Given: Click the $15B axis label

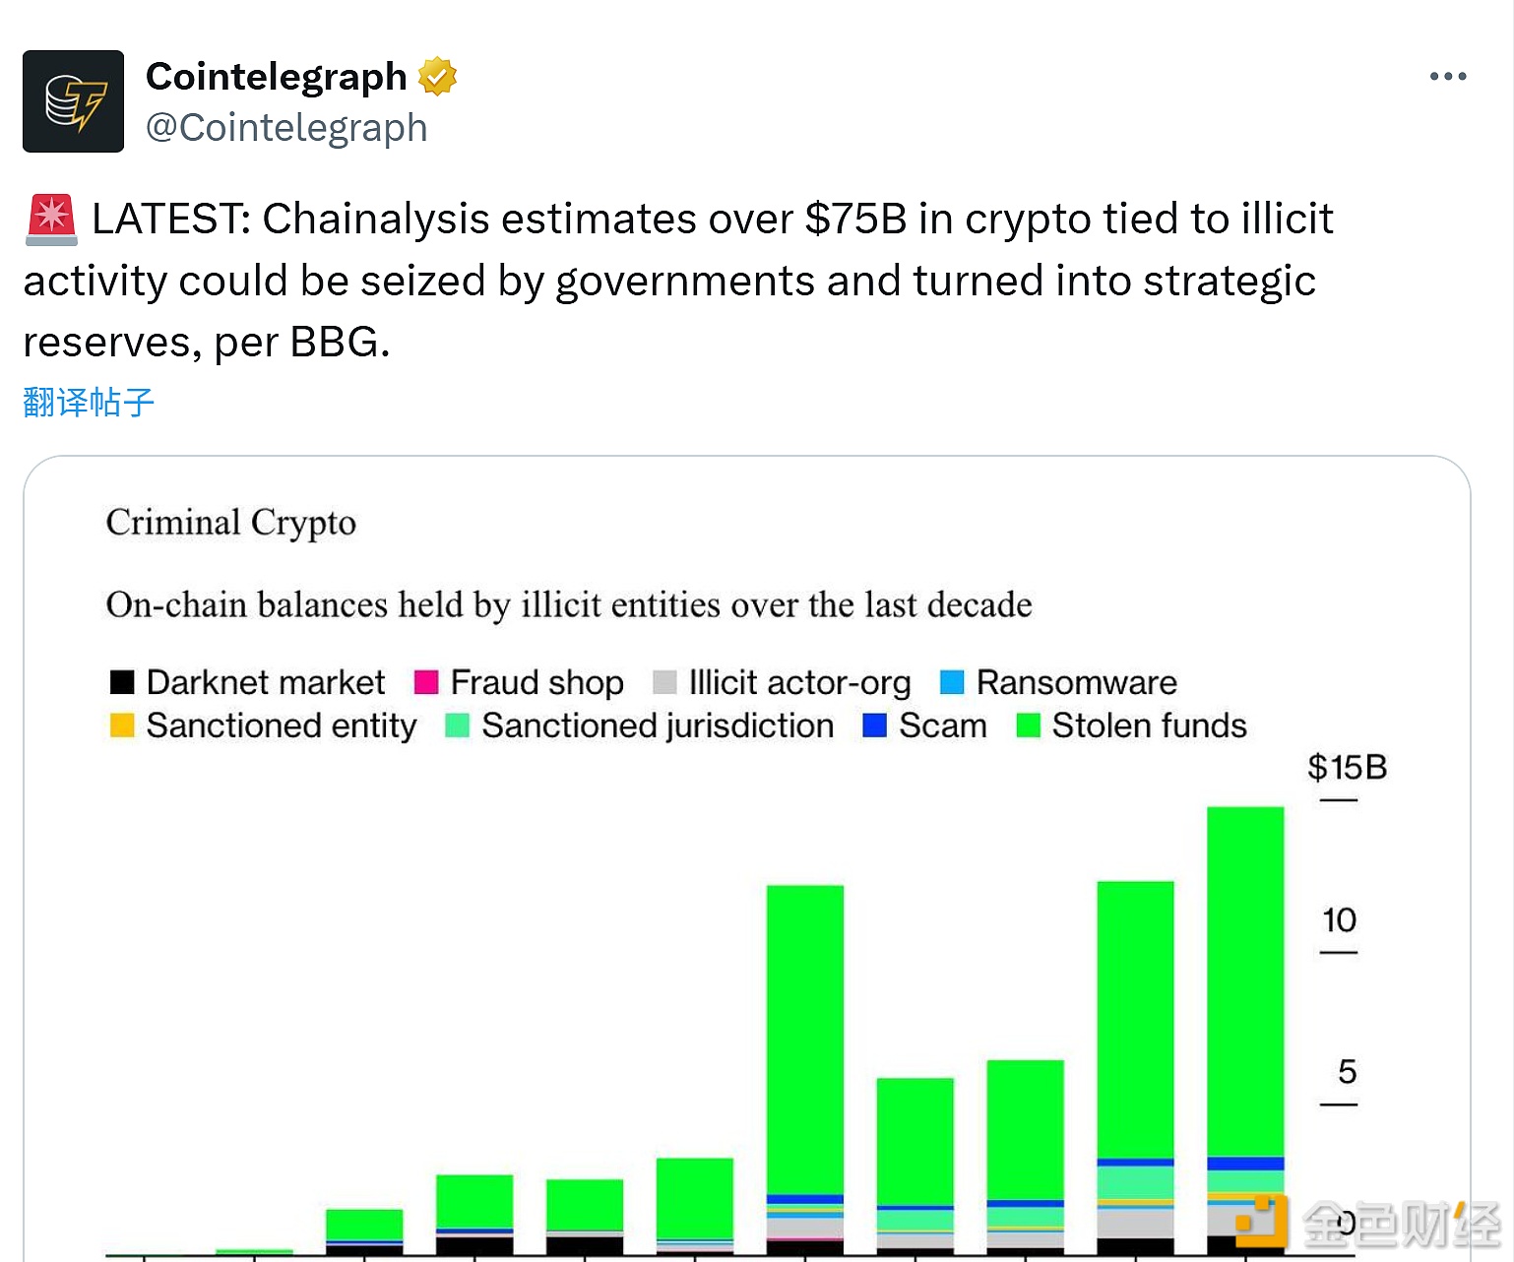Looking at the screenshot, I should coord(1347,768).
